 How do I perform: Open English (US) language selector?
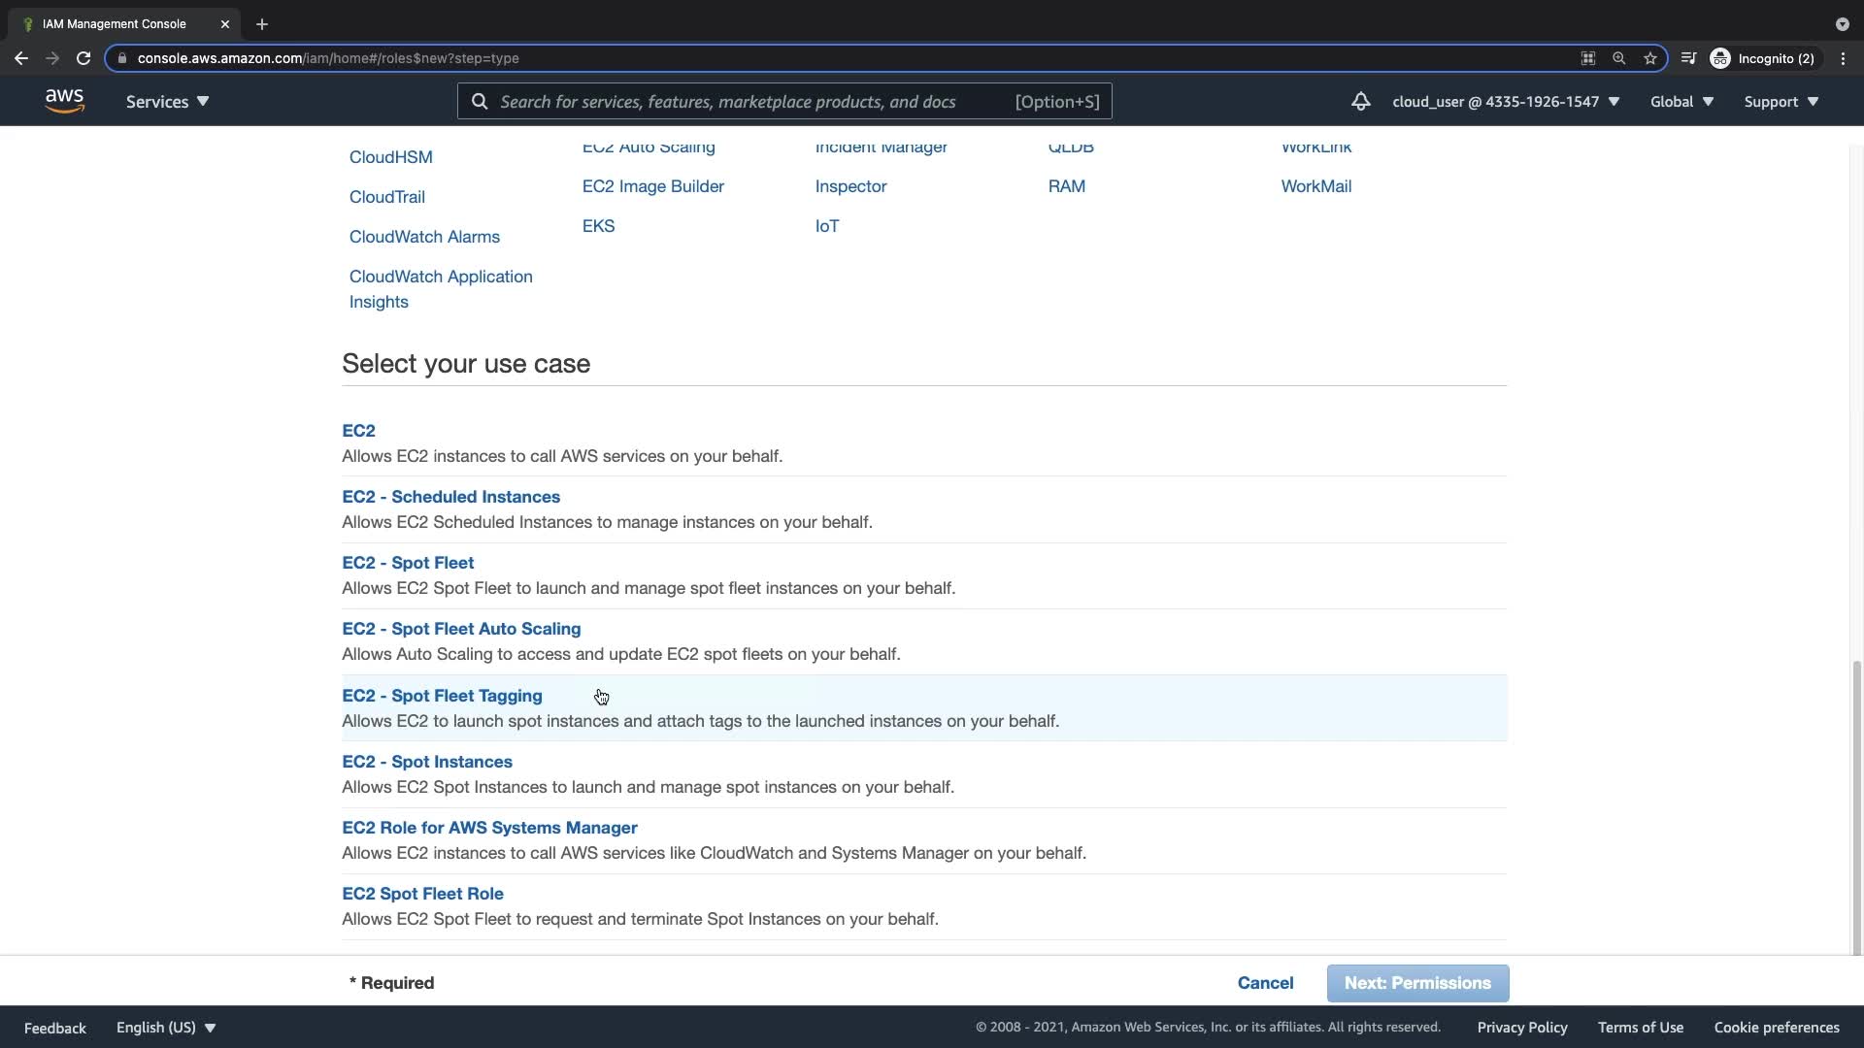165,1027
